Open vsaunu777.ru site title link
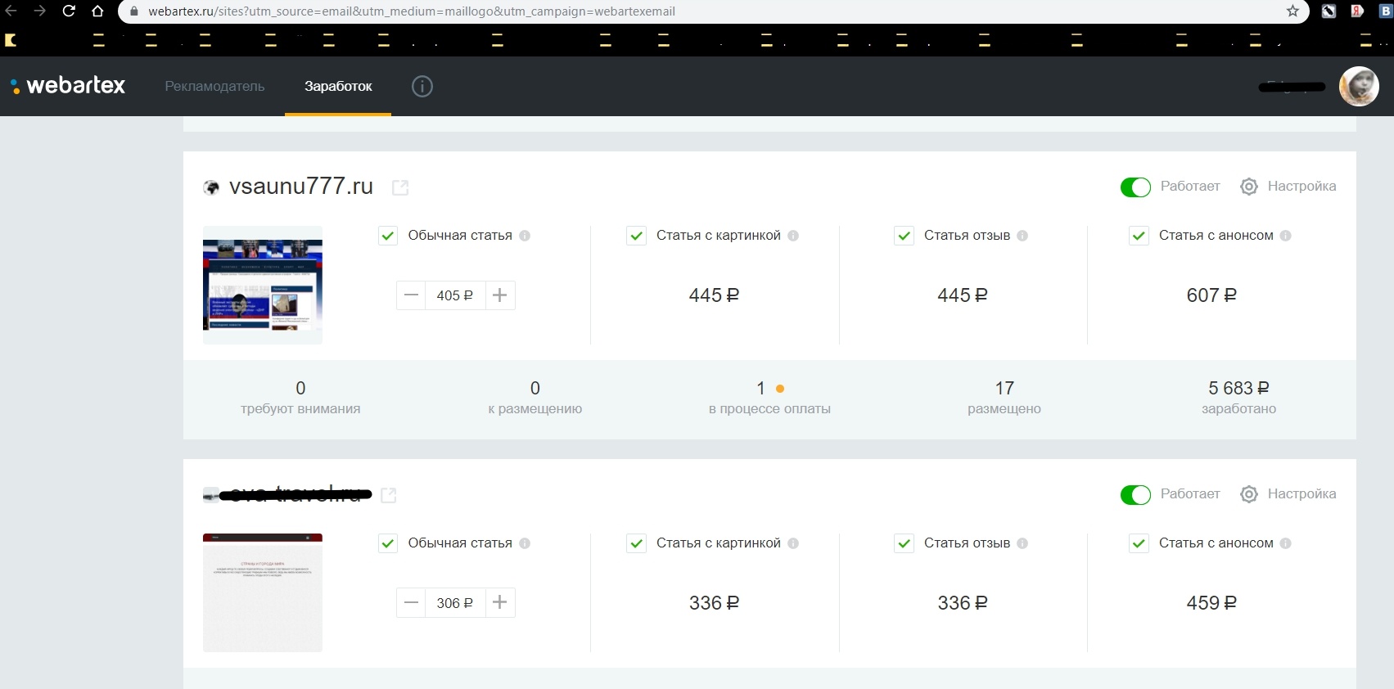 pyautogui.click(x=301, y=187)
